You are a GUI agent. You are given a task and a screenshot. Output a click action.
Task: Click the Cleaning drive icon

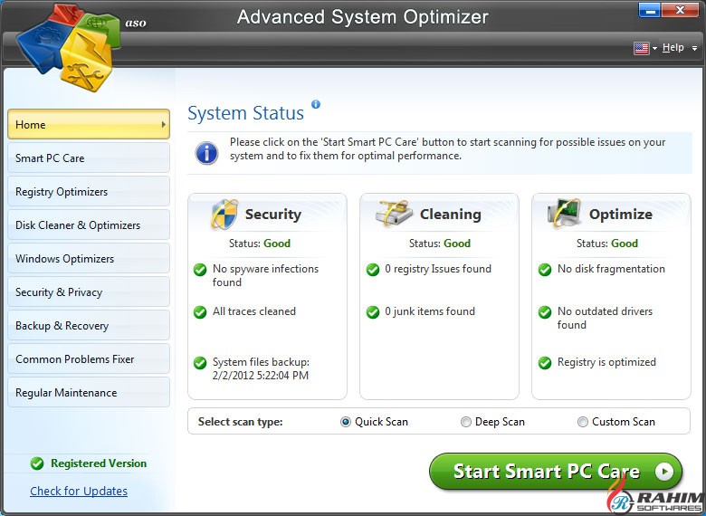(x=394, y=213)
